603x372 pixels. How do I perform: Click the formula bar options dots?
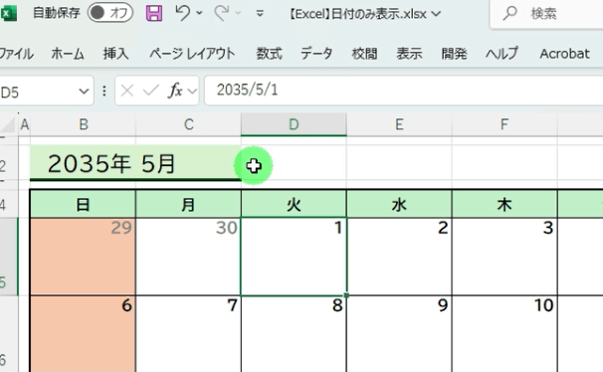pos(104,92)
